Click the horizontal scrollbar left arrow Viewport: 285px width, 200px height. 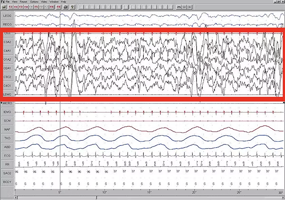(x=17, y=197)
